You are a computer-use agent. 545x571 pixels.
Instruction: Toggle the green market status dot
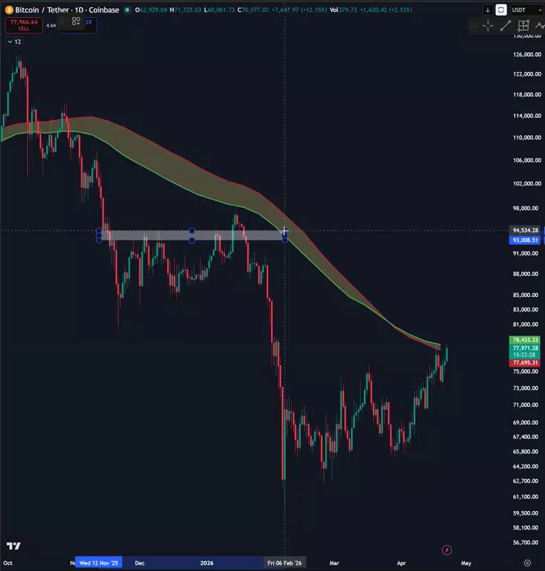pyautogui.click(x=127, y=10)
